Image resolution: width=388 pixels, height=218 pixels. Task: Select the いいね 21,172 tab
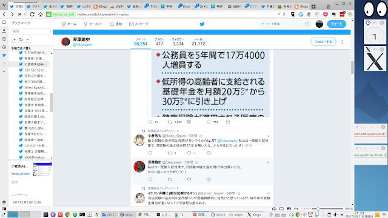(x=198, y=42)
